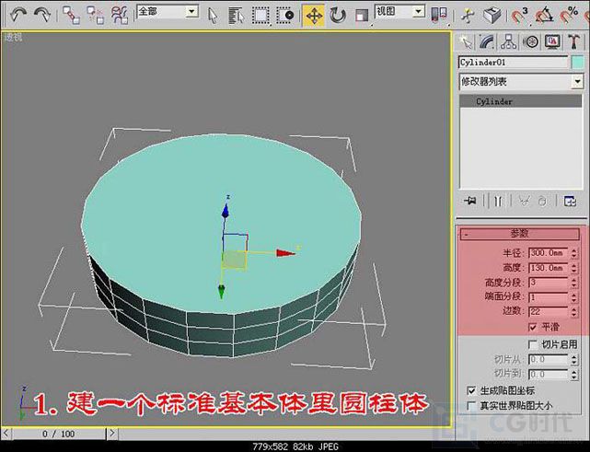Uncheck the 平滑 (Smooth) checkbox
This screenshot has width=590, height=452.
click(x=533, y=327)
